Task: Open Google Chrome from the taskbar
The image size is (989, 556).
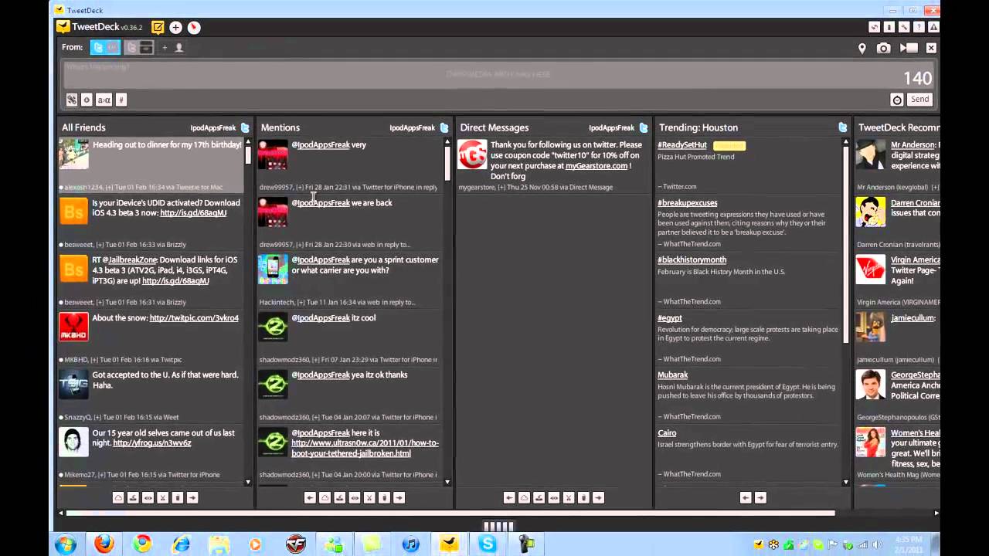Action: tap(142, 544)
